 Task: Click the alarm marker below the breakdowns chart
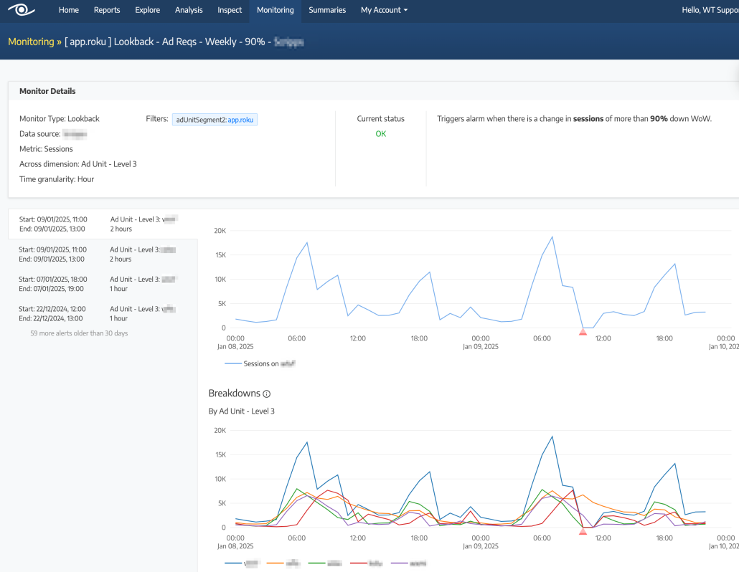tap(583, 530)
